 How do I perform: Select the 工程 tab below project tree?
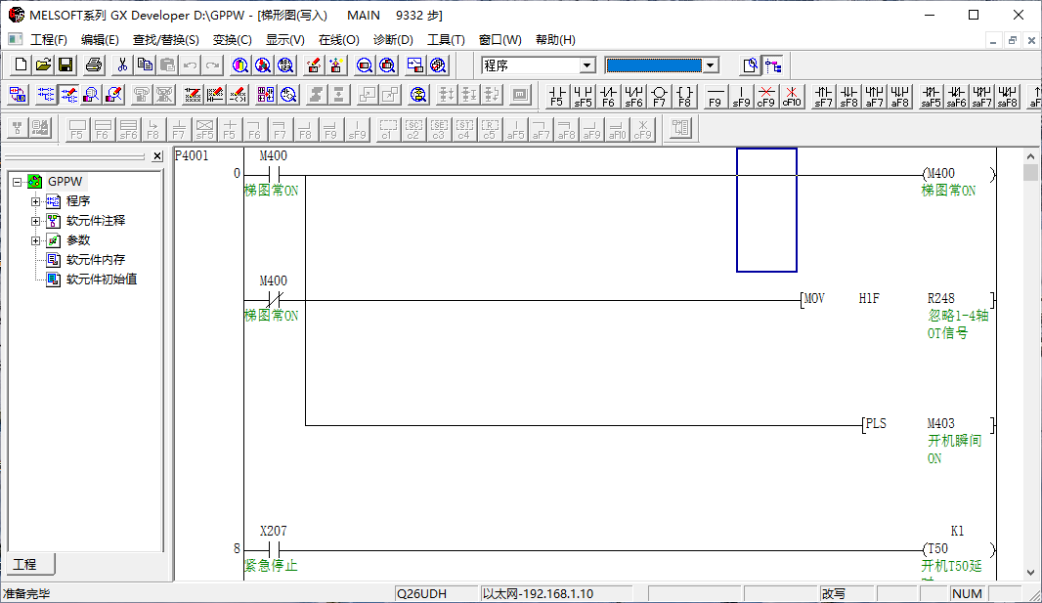pyautogui.click(x=30, y=564)
